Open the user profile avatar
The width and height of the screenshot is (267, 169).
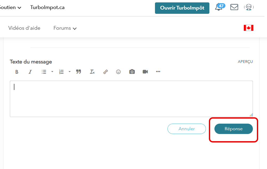pos(249,7)
